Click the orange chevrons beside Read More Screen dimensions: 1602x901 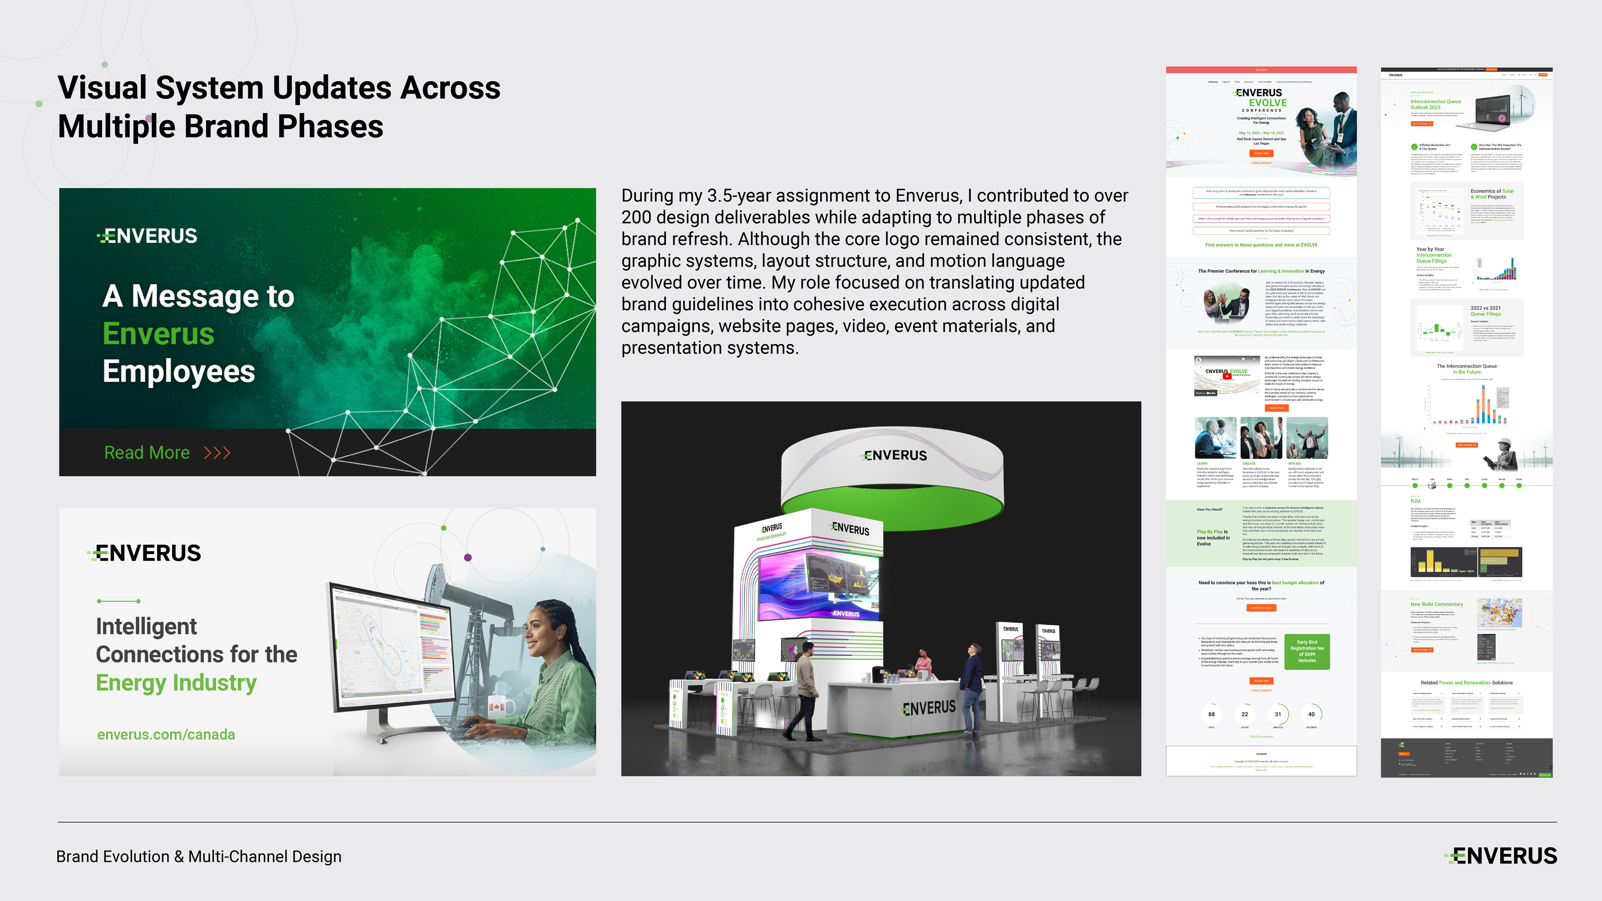click(x=217, y=453)
